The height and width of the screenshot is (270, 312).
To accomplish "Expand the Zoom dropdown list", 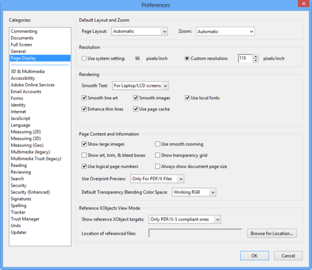I will click(225, 31).
